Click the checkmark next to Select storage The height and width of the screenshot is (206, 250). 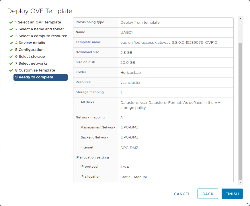pyautogui.click(x=11, y=56)
